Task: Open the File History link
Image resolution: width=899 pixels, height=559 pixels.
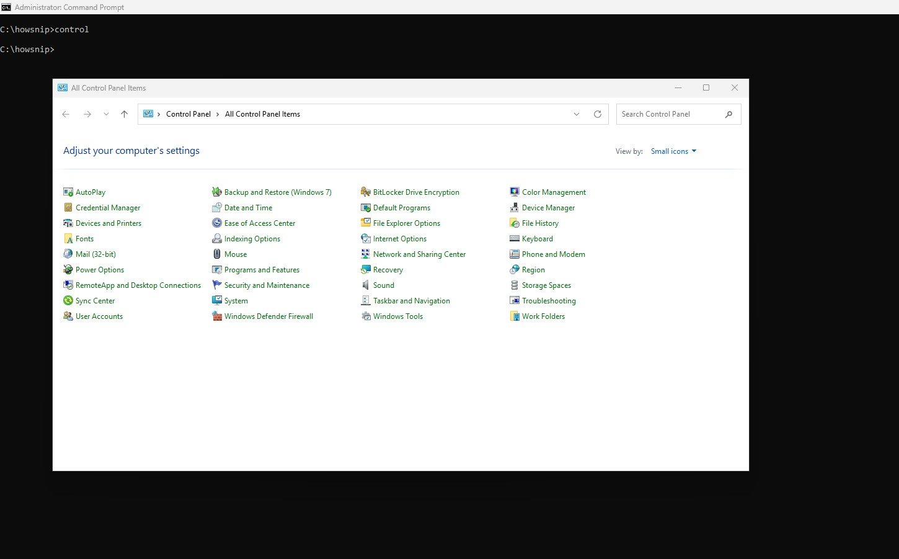Action: (x=540, y=223)
